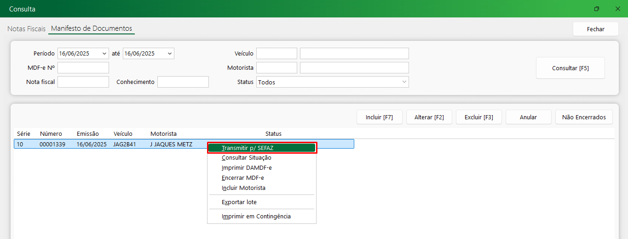628x239 pixels.
Task: Click the Fechar button
Action: pos(595,29)
